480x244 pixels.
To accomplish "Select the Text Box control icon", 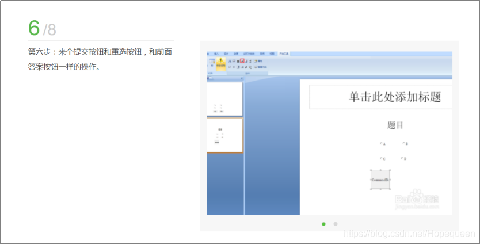I will (234, 61).
